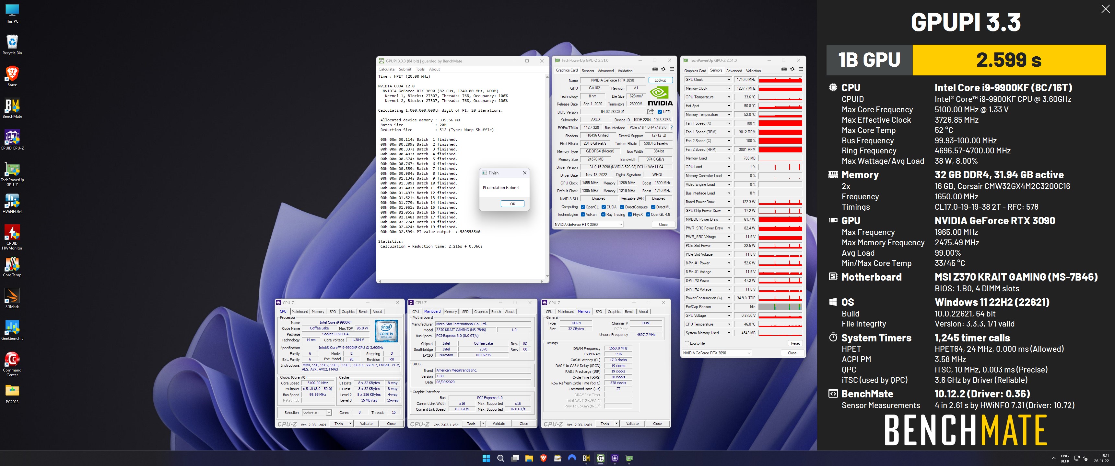Viewport: 1115px width, 466px height.
Task: Open the Tools dropdown arrow in the CPU-Z CPU window
Action: 350,424
